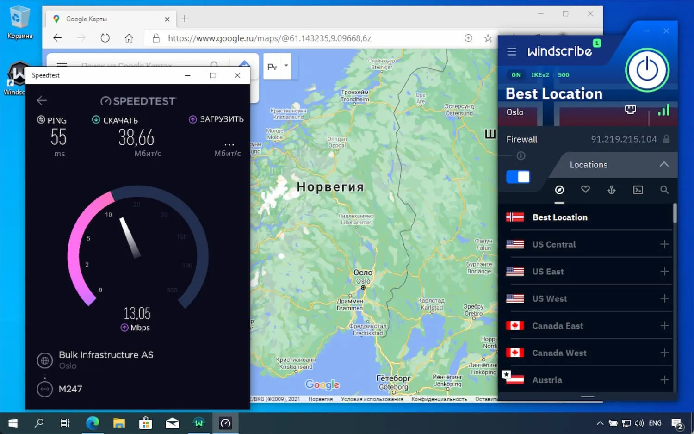Click the signal strength bars in Windscribe
This screenshot has width=694, height=434.
(x=663, y=110)
